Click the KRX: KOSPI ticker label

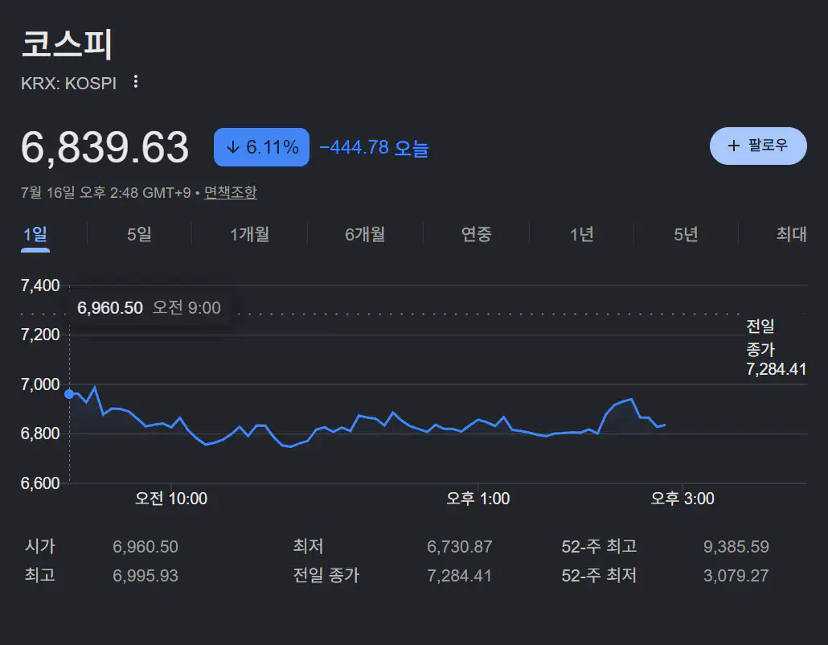[68, 84]
